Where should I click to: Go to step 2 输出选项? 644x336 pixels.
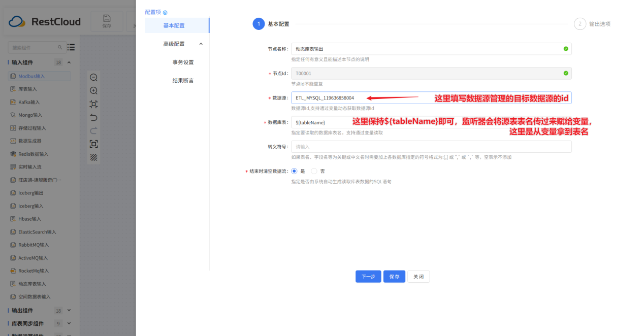(592, 24)
